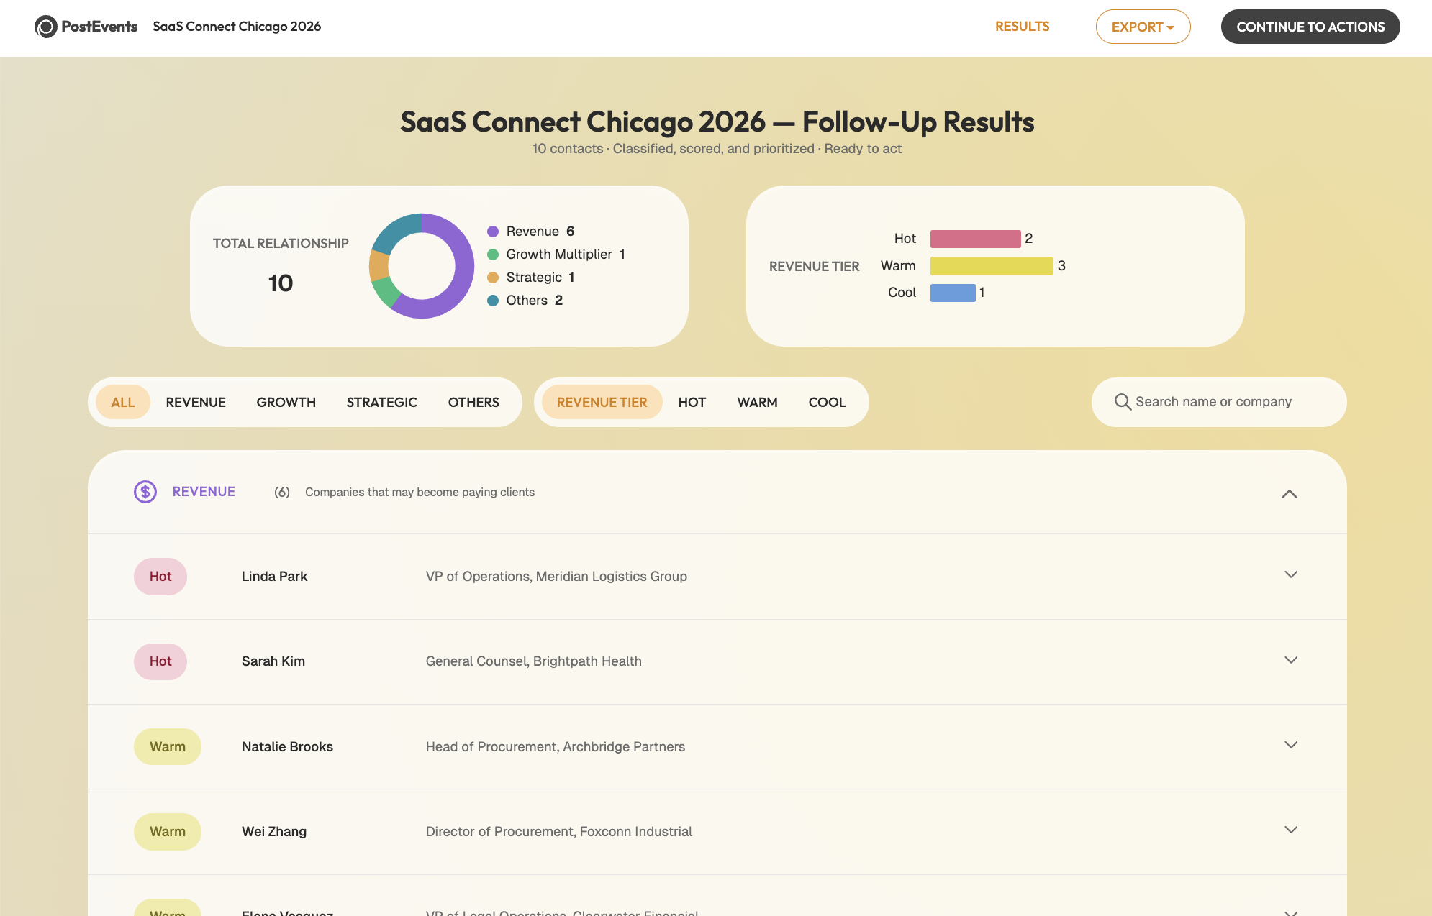Click the orange Strategic legend dot

[493, 278]
